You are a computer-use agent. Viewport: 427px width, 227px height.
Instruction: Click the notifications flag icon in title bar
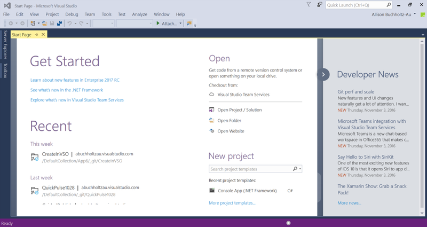[x=309, y=5]
